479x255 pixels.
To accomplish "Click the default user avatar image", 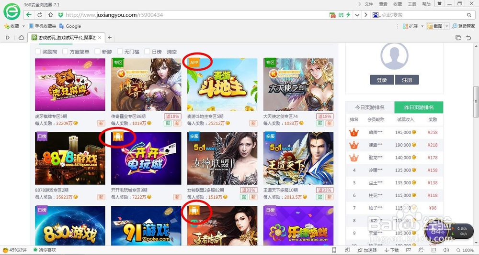I will [394, 56].
